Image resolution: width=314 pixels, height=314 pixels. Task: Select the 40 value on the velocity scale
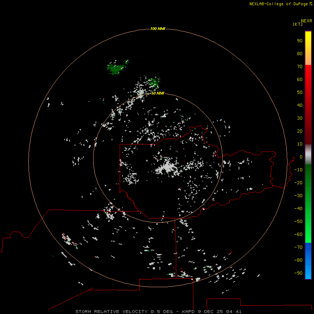coord(300,105)
